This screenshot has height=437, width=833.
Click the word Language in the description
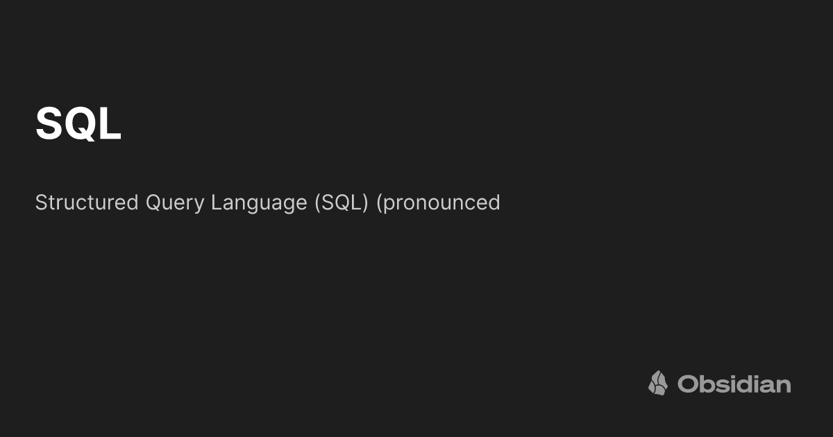point(259,204)
